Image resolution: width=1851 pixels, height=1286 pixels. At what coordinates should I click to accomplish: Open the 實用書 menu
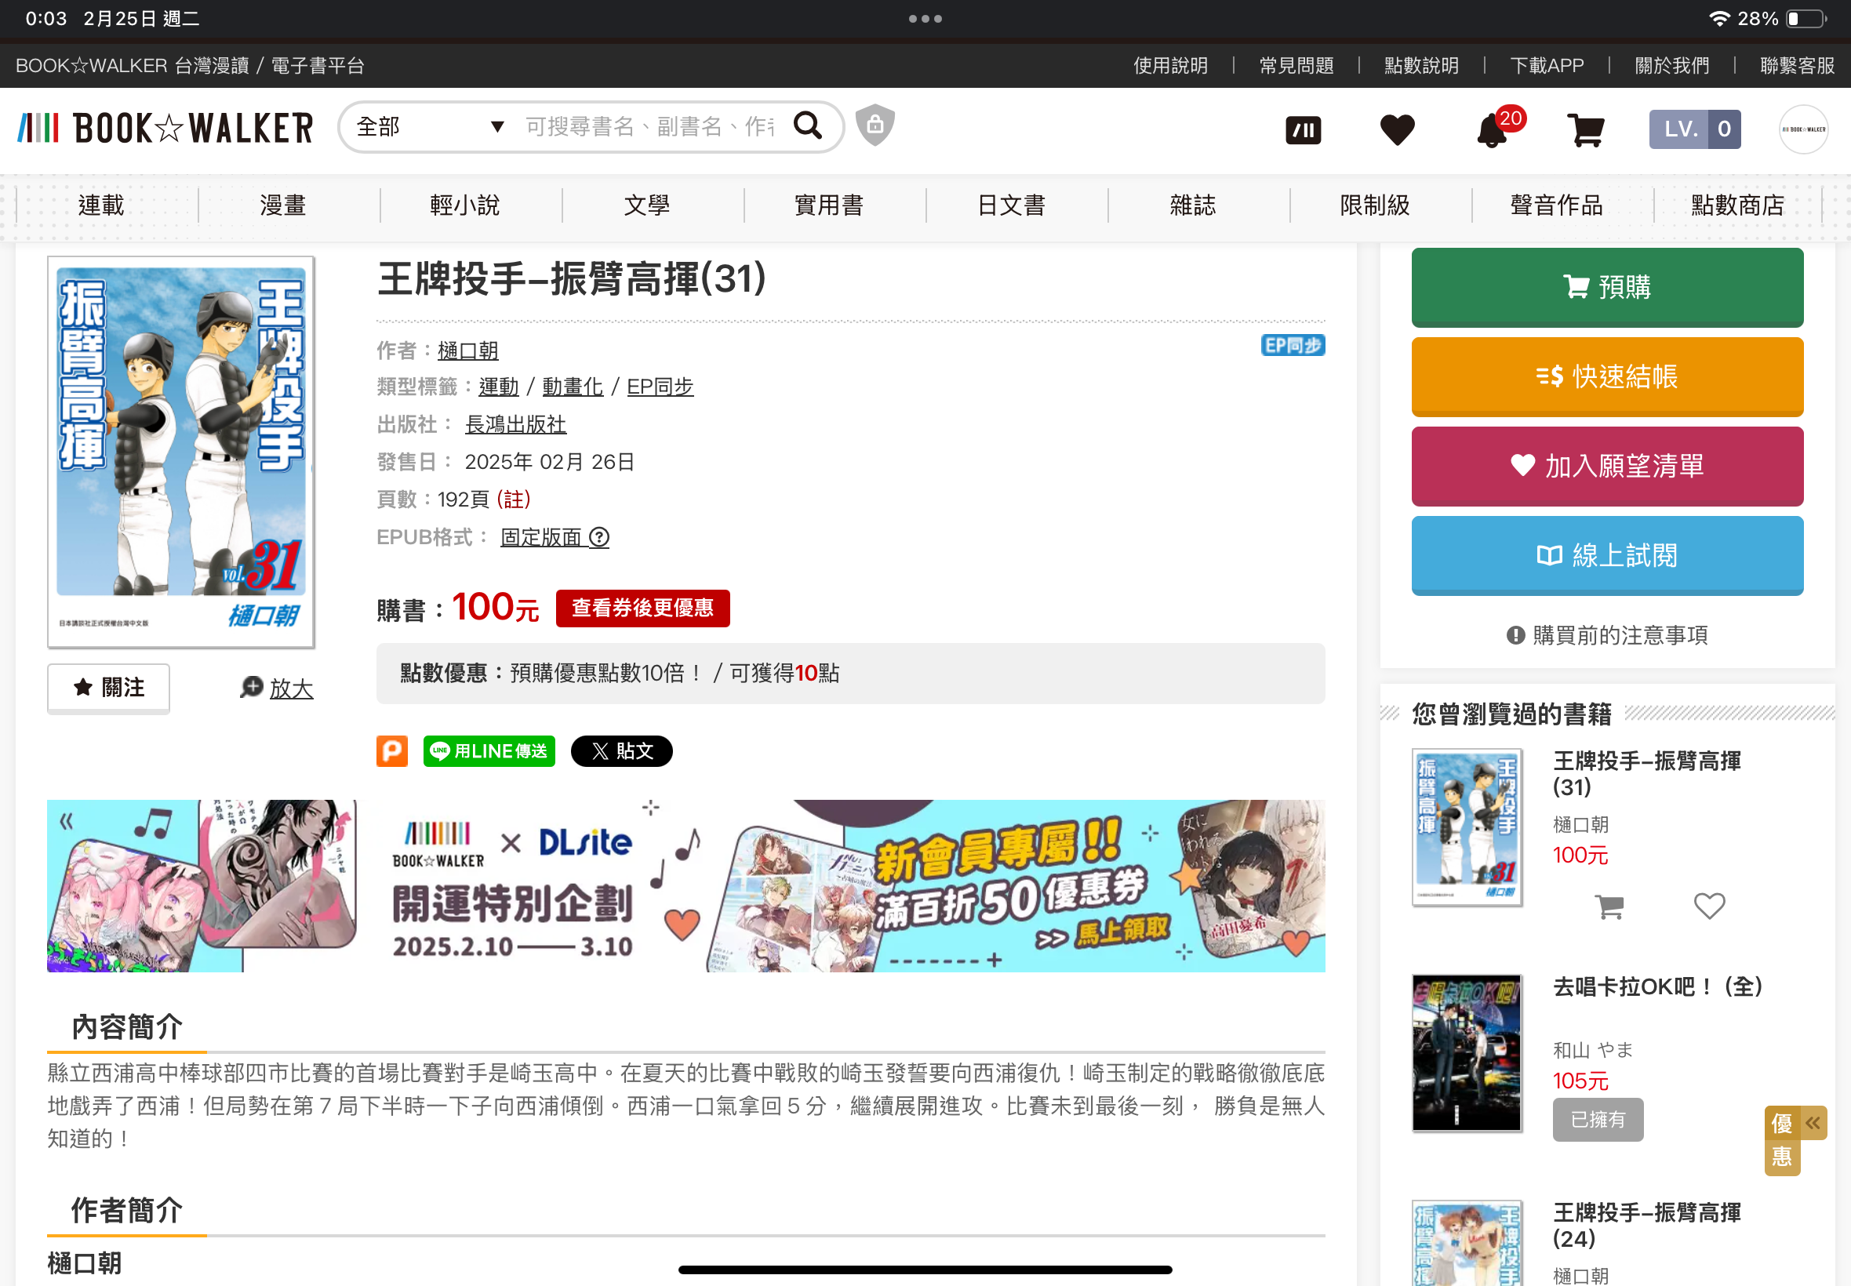[828, 205]
